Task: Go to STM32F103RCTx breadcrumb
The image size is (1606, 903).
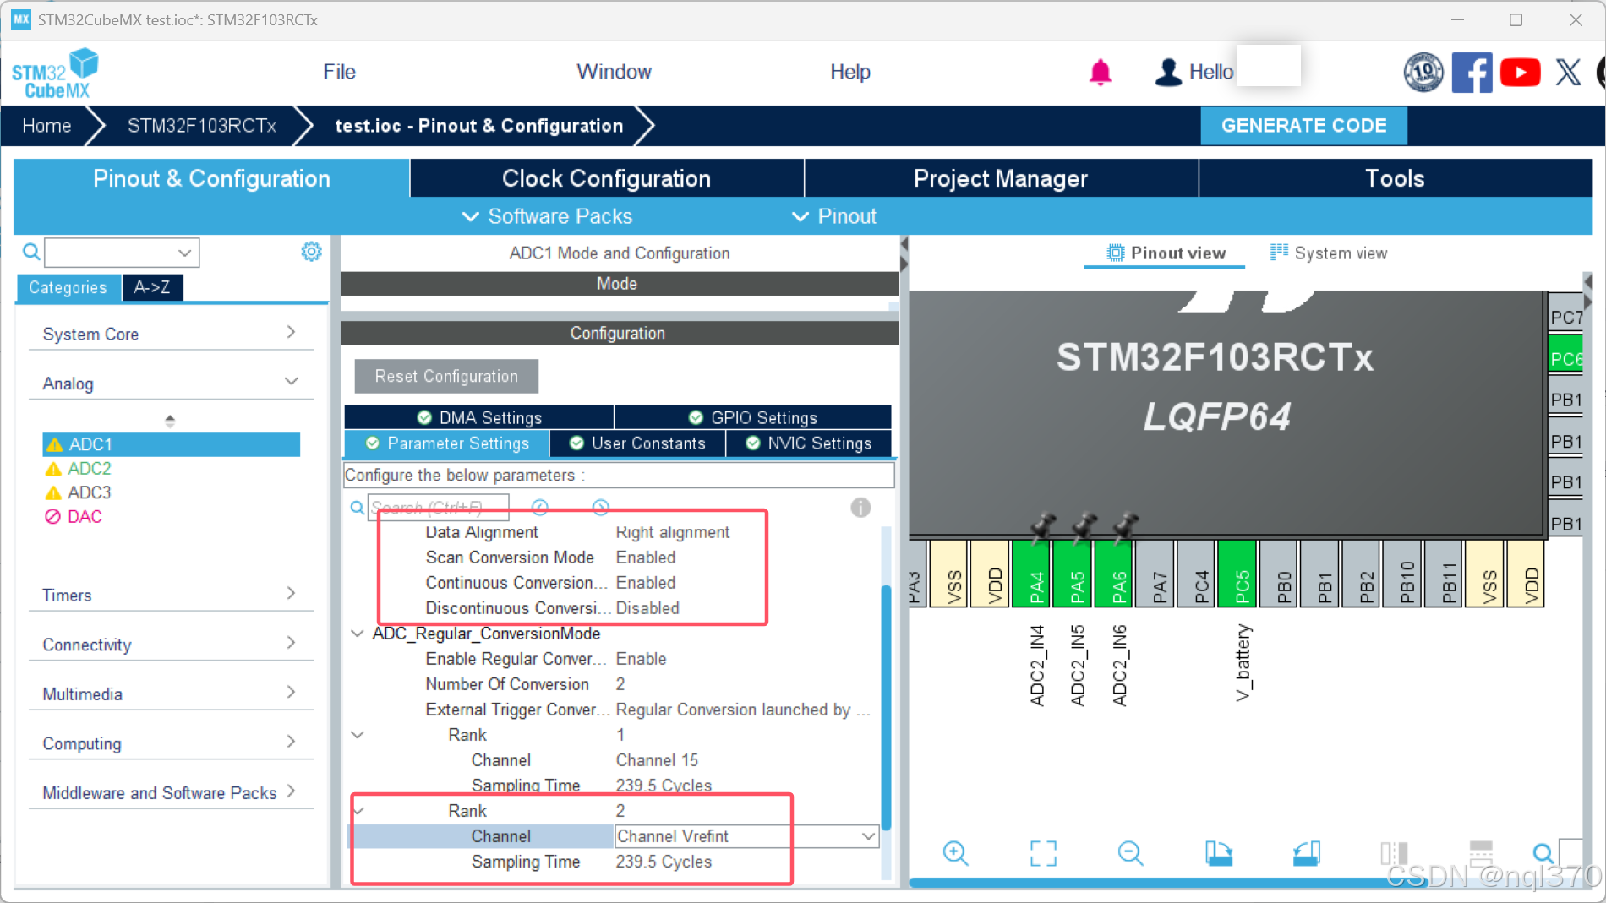Action: pos(202,126)
